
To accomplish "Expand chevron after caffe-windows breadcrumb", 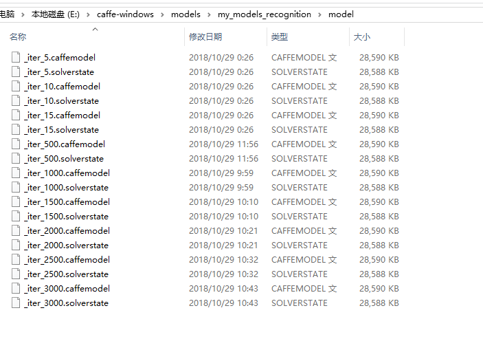I will [162, 15].
